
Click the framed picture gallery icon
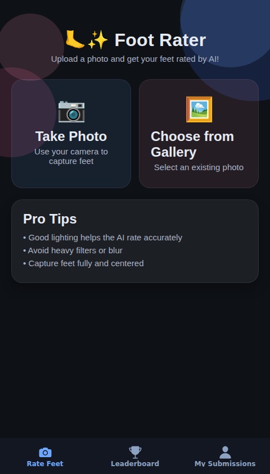(x=199, y=110)
